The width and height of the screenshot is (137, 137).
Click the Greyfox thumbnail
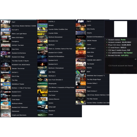(81, 33)
